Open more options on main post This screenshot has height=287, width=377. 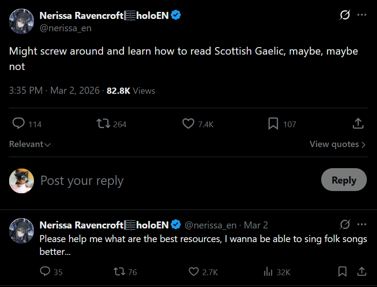point(362,15)
